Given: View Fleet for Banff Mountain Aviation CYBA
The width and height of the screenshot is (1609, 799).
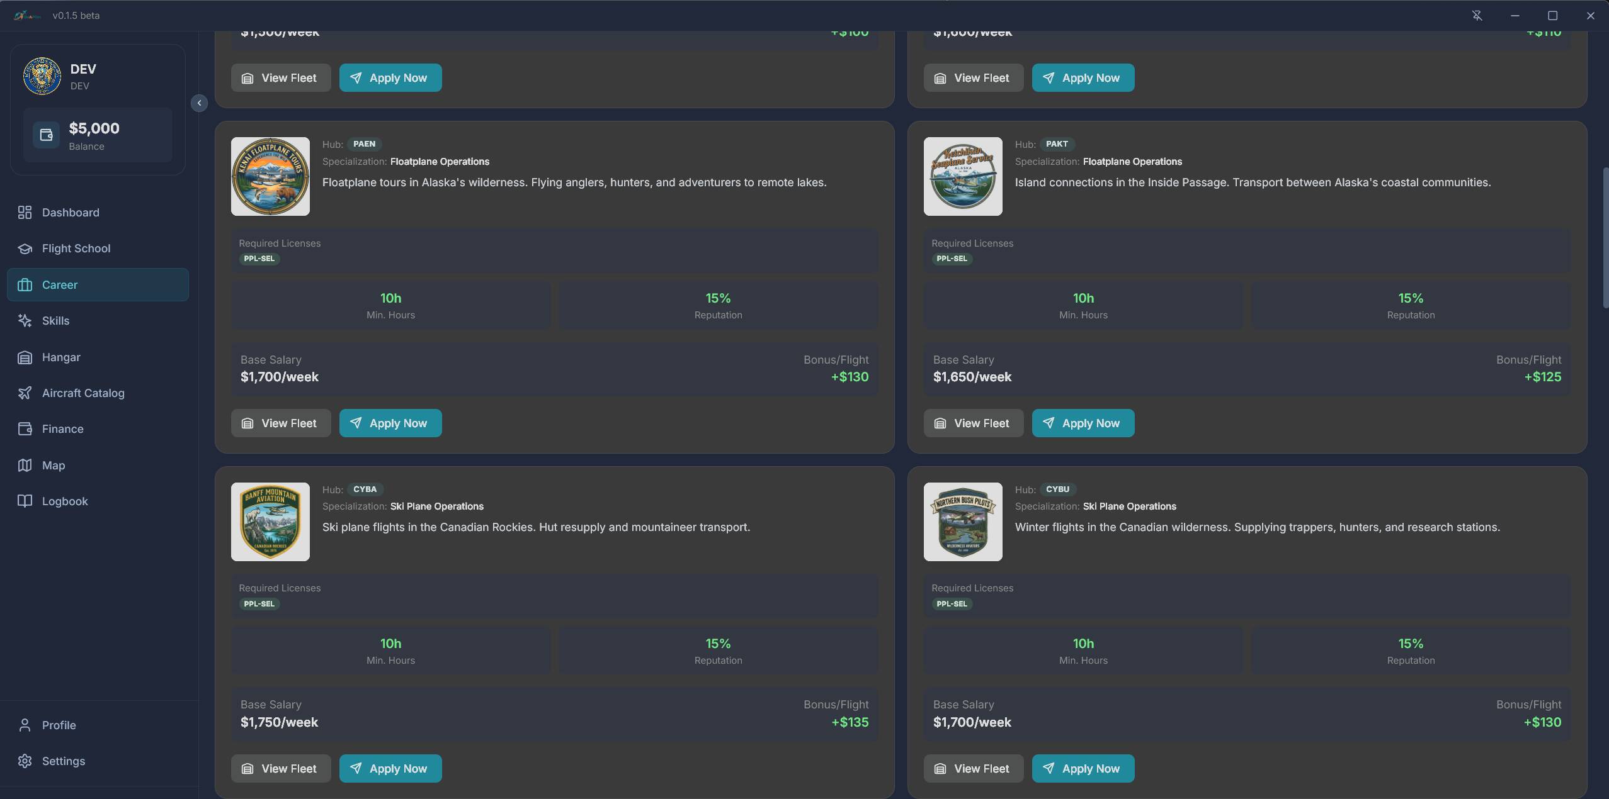Looking at the screenshot, I should click(x=280, y=769).
